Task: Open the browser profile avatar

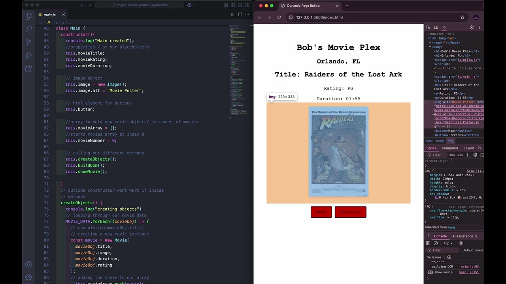Action: (x=476, y=17)
